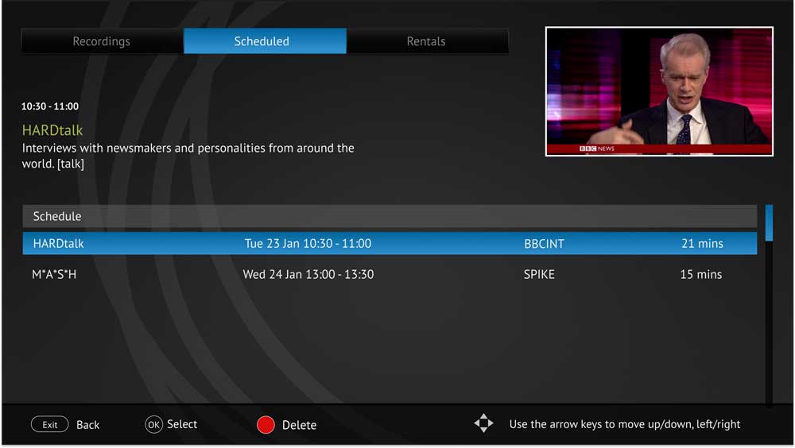Viewport: 795px width, 448px height.
Task: Click the BBC News logo in preview
Action: pos(596,149)
